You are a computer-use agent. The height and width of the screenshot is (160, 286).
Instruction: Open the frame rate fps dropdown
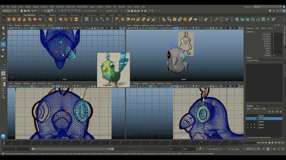pyautogui.click(x=253, y=149)
